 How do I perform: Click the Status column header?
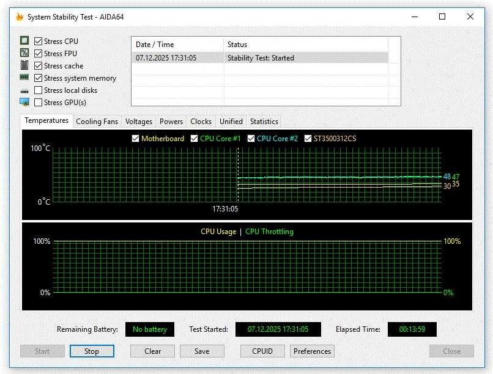pyautogui.click(x=306, y=45)
